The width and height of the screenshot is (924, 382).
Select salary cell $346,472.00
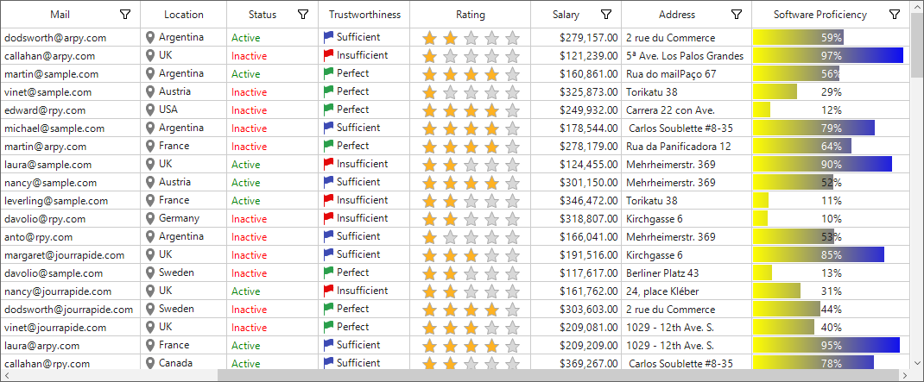click(x=576, y=201)
